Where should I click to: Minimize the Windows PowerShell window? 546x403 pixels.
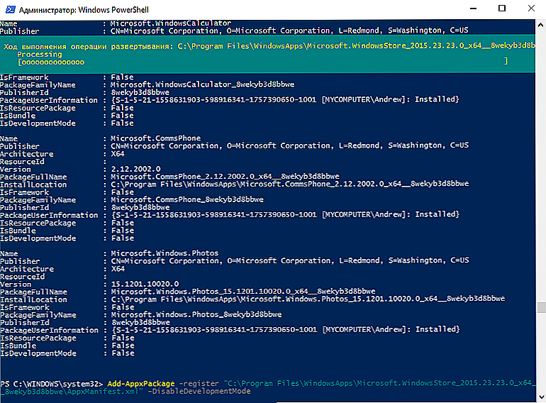tap(473, 9)
